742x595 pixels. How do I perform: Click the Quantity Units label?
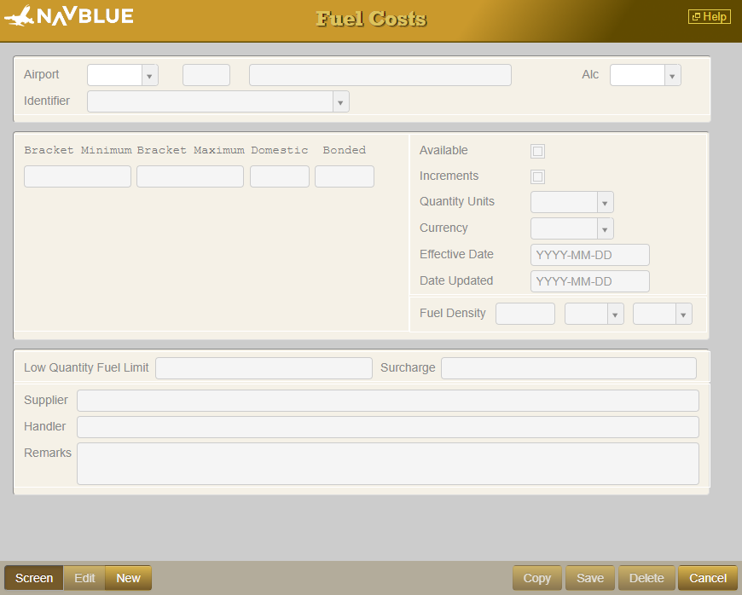point(457,201)
